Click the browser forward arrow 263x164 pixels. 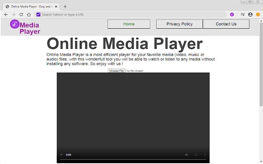(14, 15)
